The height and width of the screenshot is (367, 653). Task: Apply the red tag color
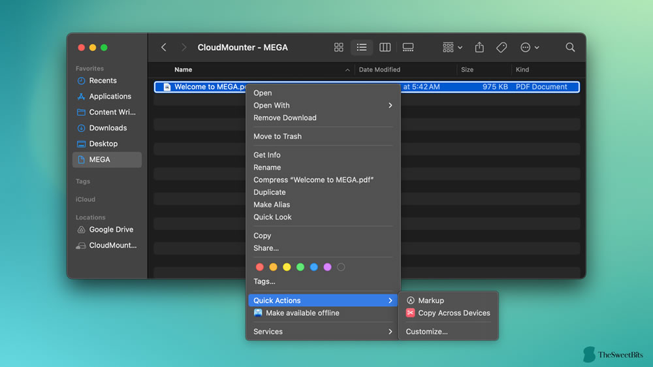259,267
